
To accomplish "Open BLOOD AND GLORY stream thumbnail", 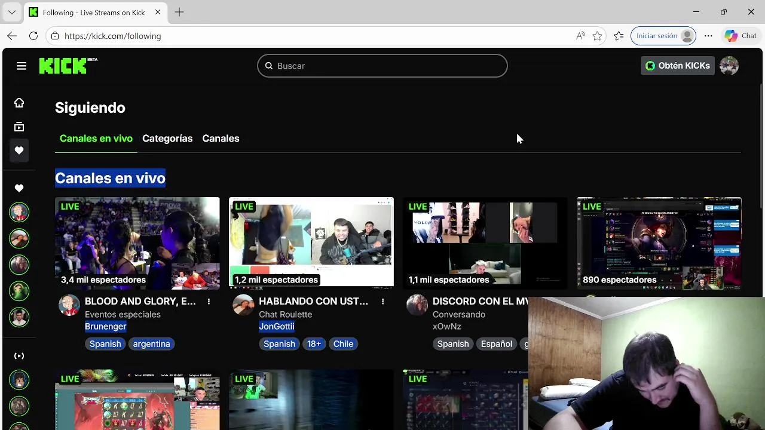I will (x=137, y=243).
